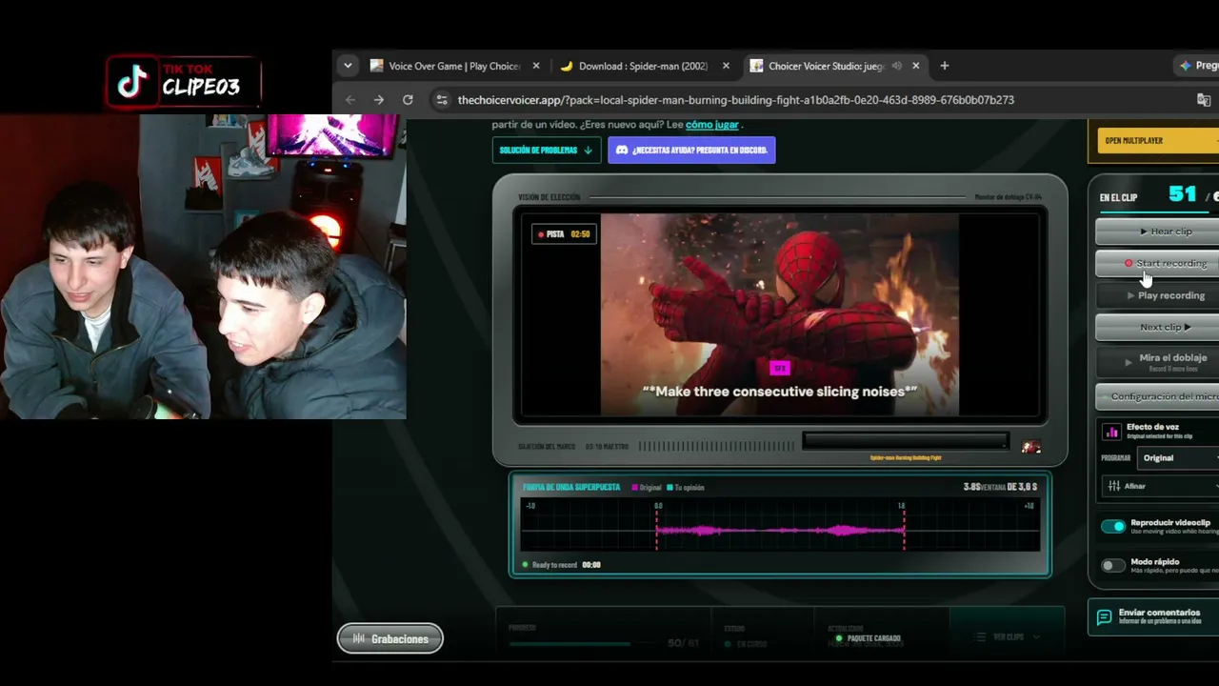Reload the Choicer Voicer page

point(408,100)
